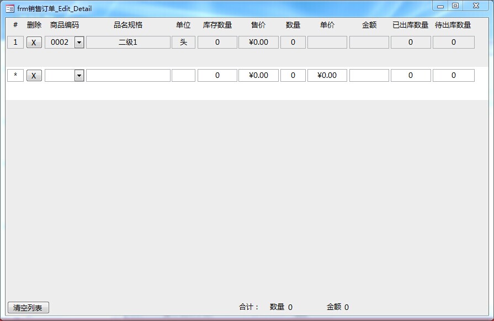Delete row 1 using its X button
Screen dimensions: 494x321
pyautogui.click(x=34, y=42)
